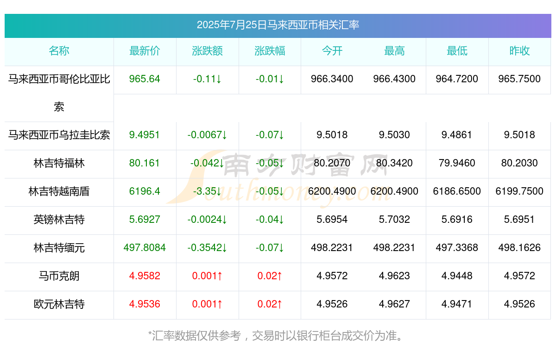
Task: Select the 林吉特越南盾 row name
Action: (x=59, y=191)
